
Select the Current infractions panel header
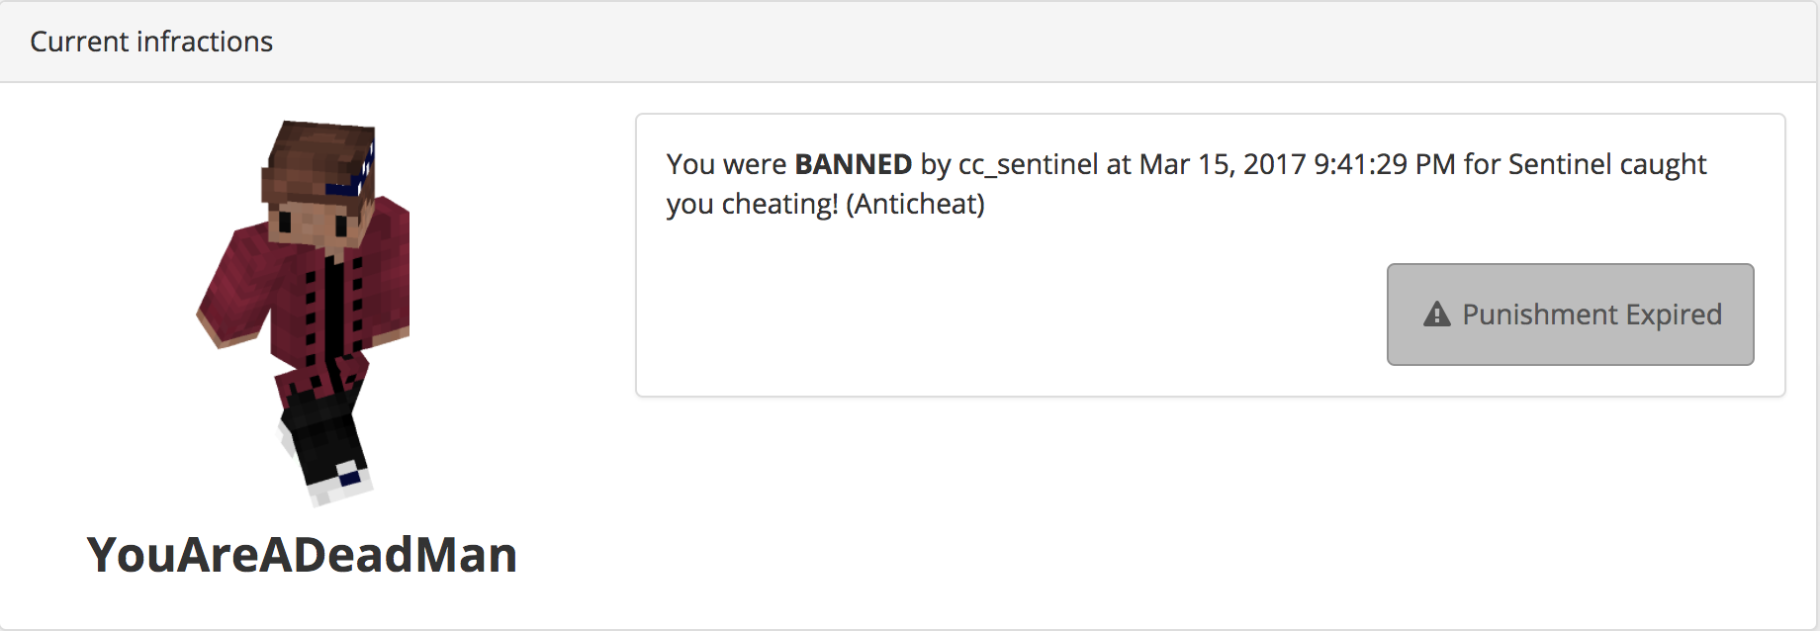click(x=908, y=42)
